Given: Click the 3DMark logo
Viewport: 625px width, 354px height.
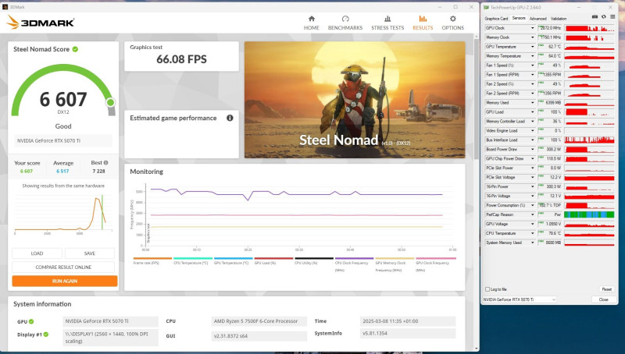Looking at the screenshot, I should pos(41,23).
